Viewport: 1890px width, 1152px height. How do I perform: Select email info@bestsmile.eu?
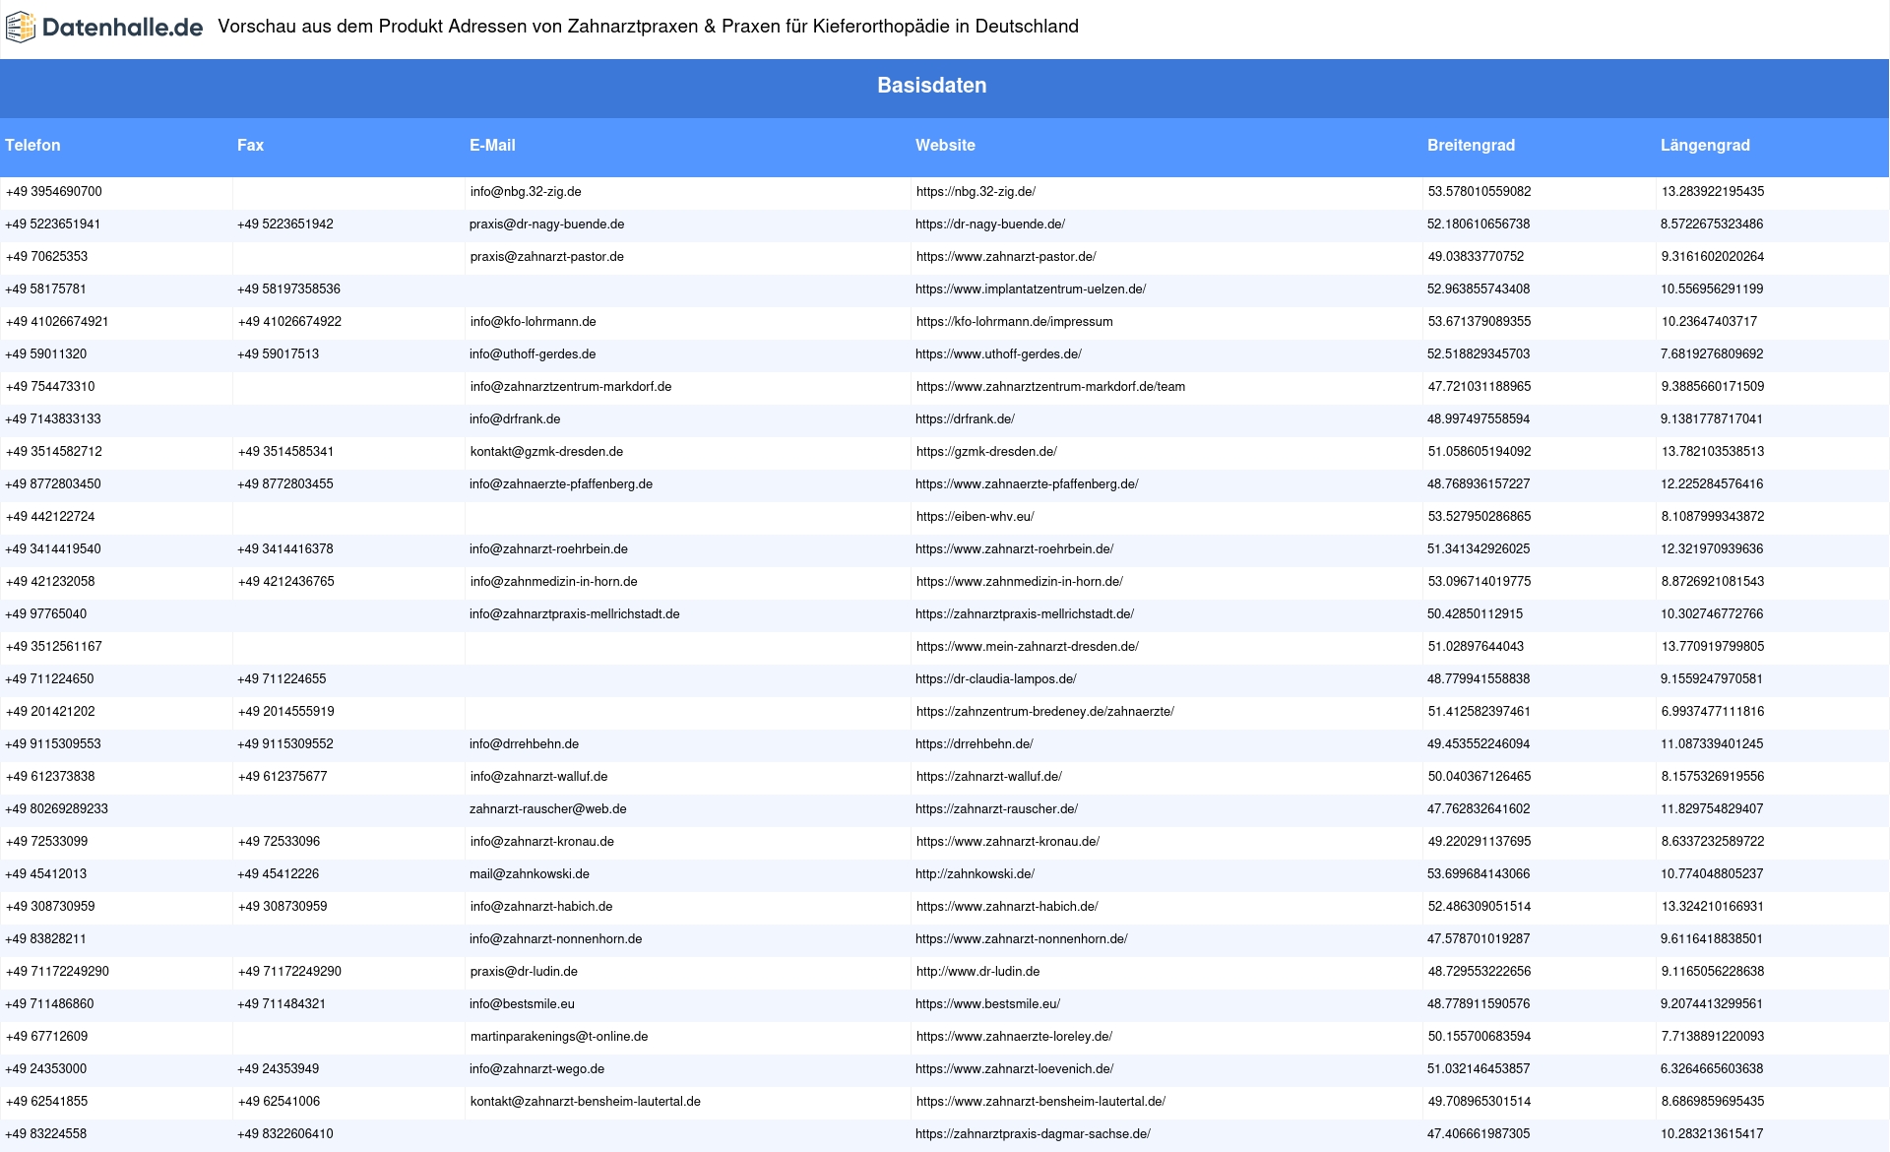coord(522,1004)
